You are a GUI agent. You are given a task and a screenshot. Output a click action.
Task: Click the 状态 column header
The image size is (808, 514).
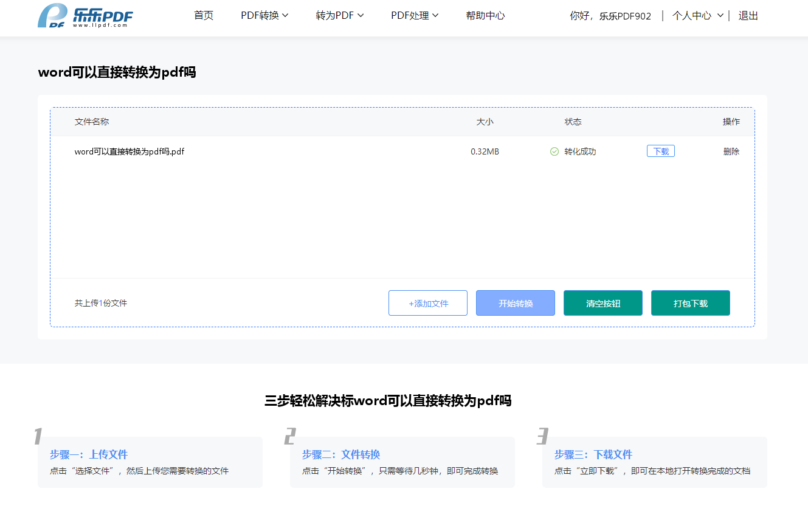[573, 122]
